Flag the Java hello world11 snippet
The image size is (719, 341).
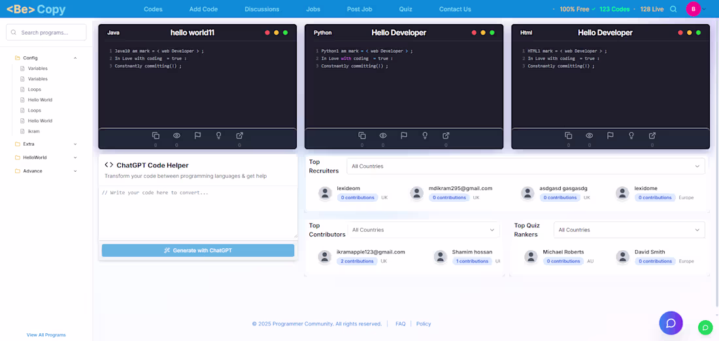(197, 136)
